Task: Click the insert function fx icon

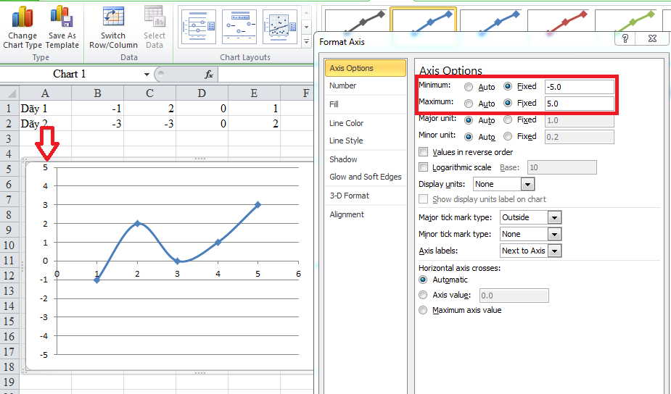Action: (209, 74)
